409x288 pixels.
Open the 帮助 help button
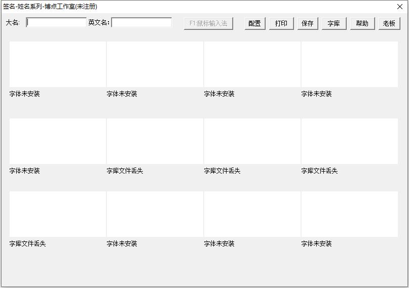pyautogui.click(x=362, y=23)
